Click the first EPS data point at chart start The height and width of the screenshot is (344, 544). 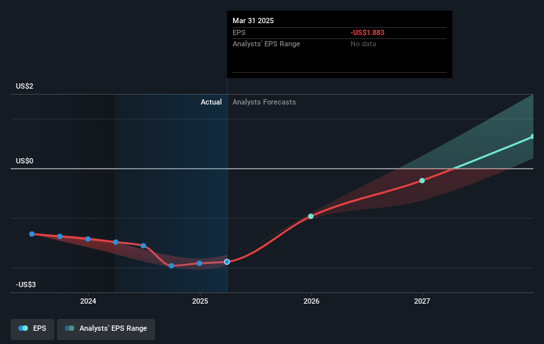pos(32,234)
